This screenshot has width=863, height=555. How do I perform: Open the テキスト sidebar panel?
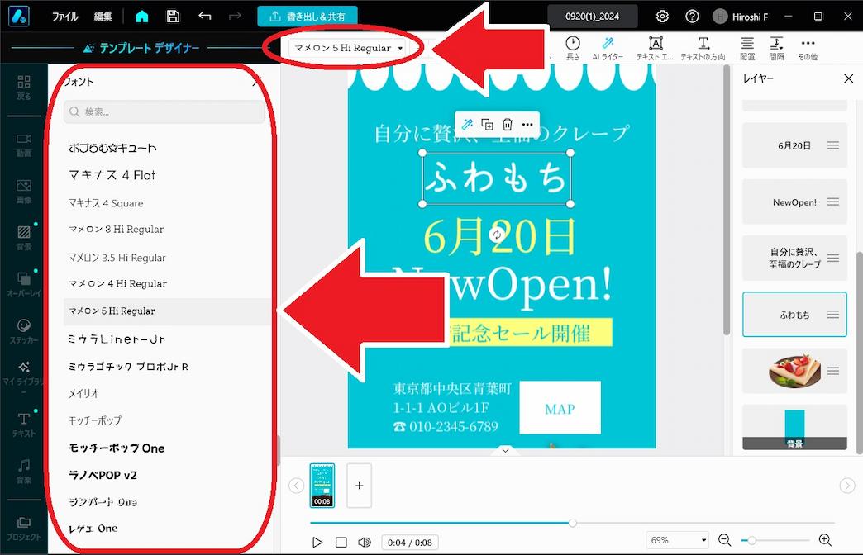(x=24, y=425)
